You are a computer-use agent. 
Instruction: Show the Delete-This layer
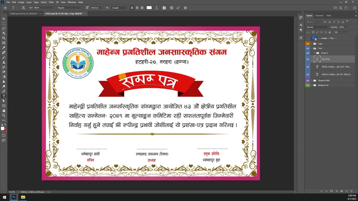(308, 38)
